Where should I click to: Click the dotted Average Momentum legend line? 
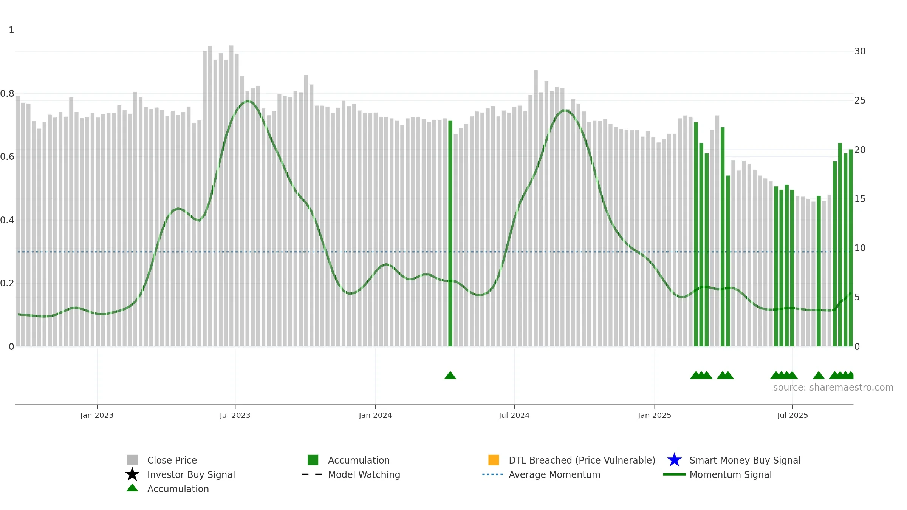[x=493, y=474]
